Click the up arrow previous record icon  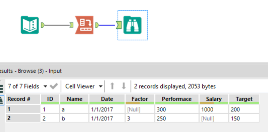tap(112, 86)
